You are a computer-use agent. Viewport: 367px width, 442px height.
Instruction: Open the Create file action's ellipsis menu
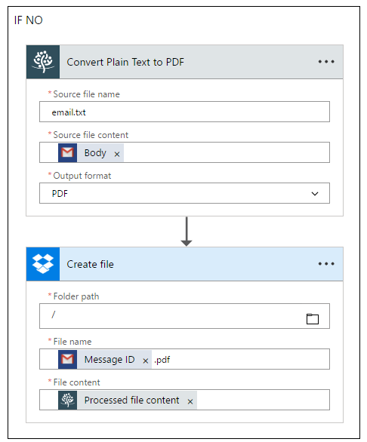coord(326,264)
